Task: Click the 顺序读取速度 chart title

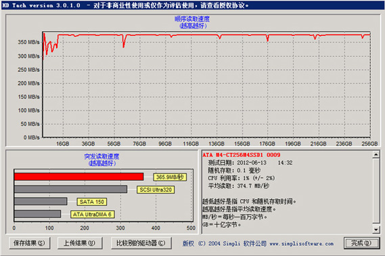Action: click(x=192, y=19)
